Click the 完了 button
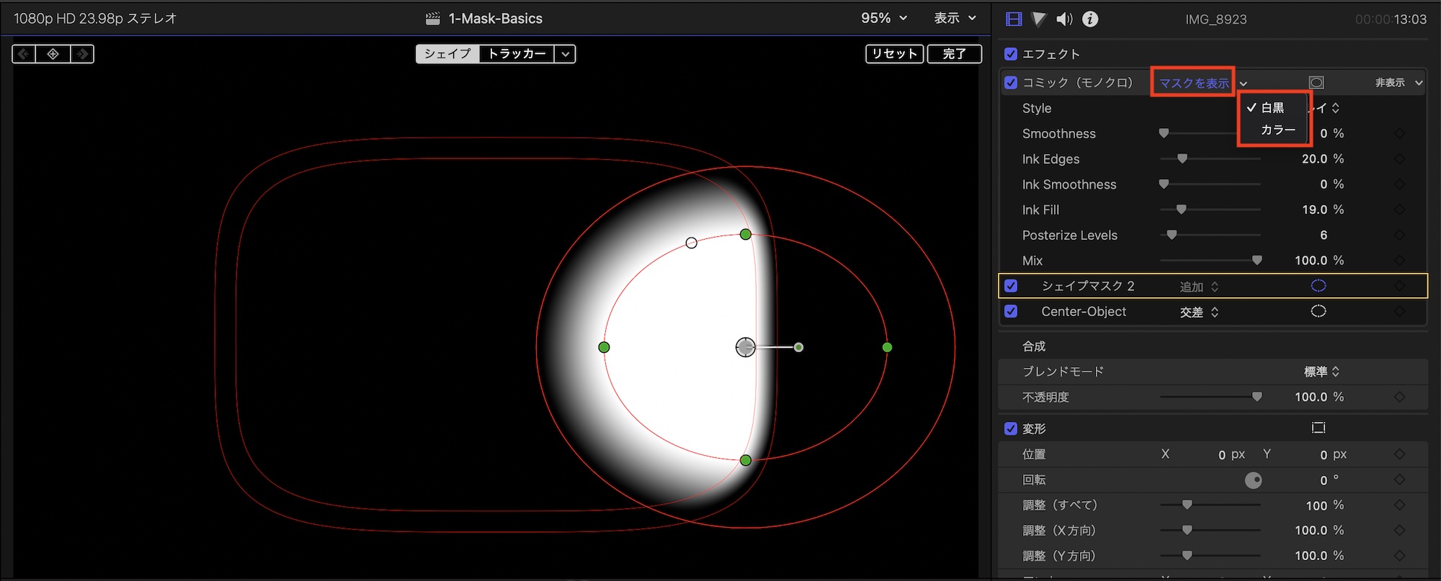1441x581 pixels. click(x=954, y=54)
